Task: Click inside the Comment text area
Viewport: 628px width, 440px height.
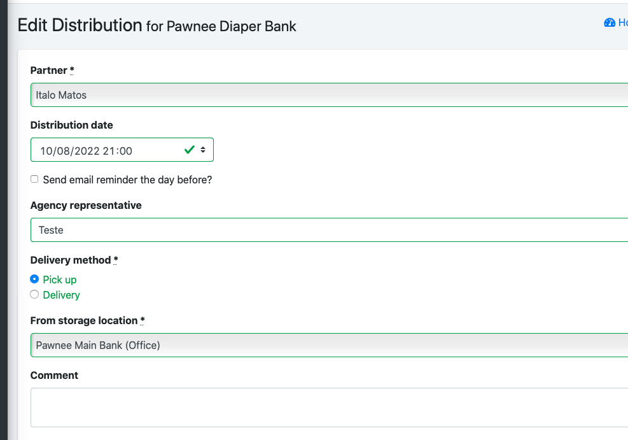Action: [x=329, y=408]
